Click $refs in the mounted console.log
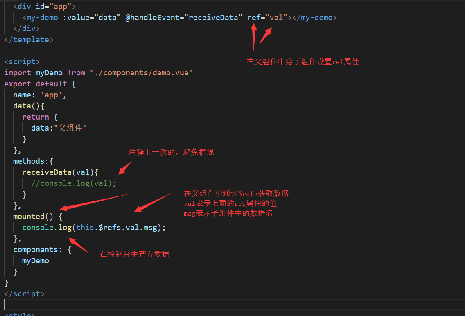This screenshot has height=316, width=465. click(110, 227)
